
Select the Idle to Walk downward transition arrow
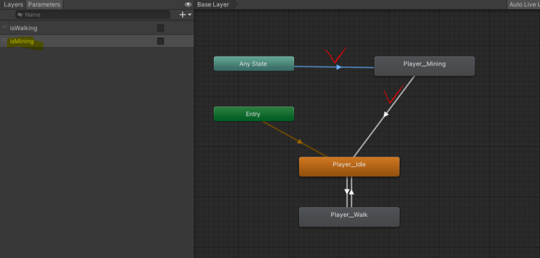click(x=347, y=192)
